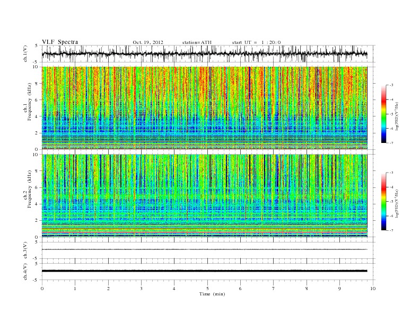The image size is (420, 324).
Task: Click the "4" kHz tick on ch.2 frequency axis
Action: (37, 204)
